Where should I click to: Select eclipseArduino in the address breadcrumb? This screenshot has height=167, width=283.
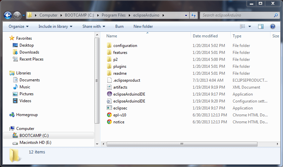coord(146,15)
